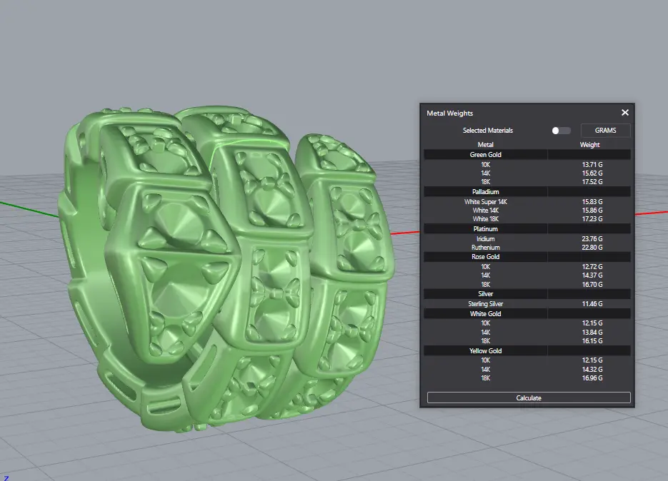Click the 23.76 G Iridium weight value
Image resolution: width=668 pixels, height=481 pixels.
592,239
